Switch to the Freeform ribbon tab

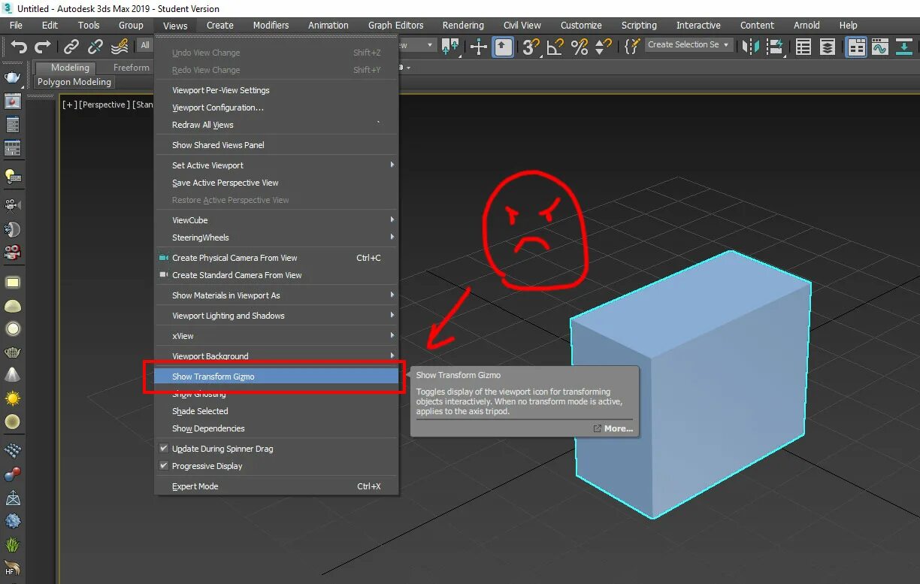[x=131, y=68]
